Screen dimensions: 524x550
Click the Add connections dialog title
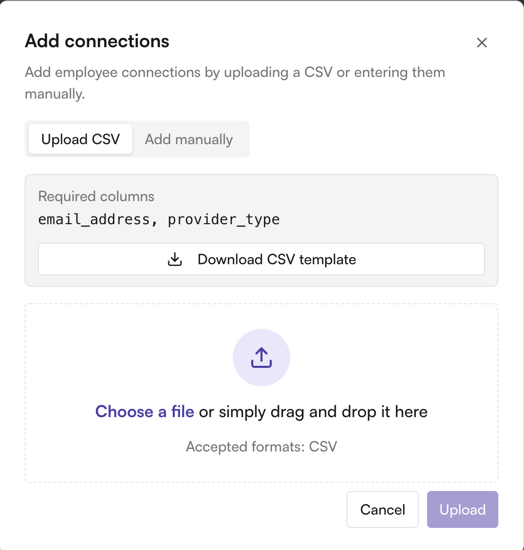pyautogui.click(x=97, y=41)
